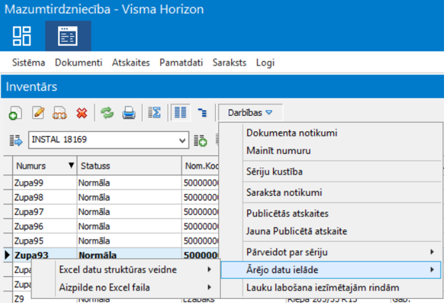Select the Zupa97 row cell
The width and height of the screenshot is (446, 303).
pyautogui.click(x=45, y=212)
